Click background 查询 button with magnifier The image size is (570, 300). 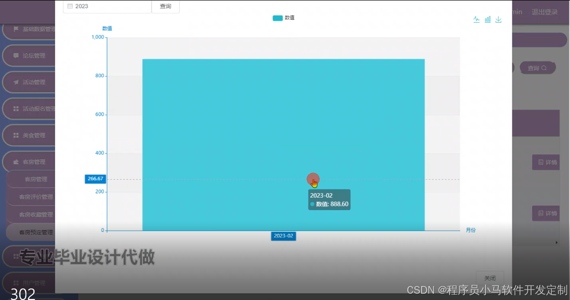[x=537, y=68]
